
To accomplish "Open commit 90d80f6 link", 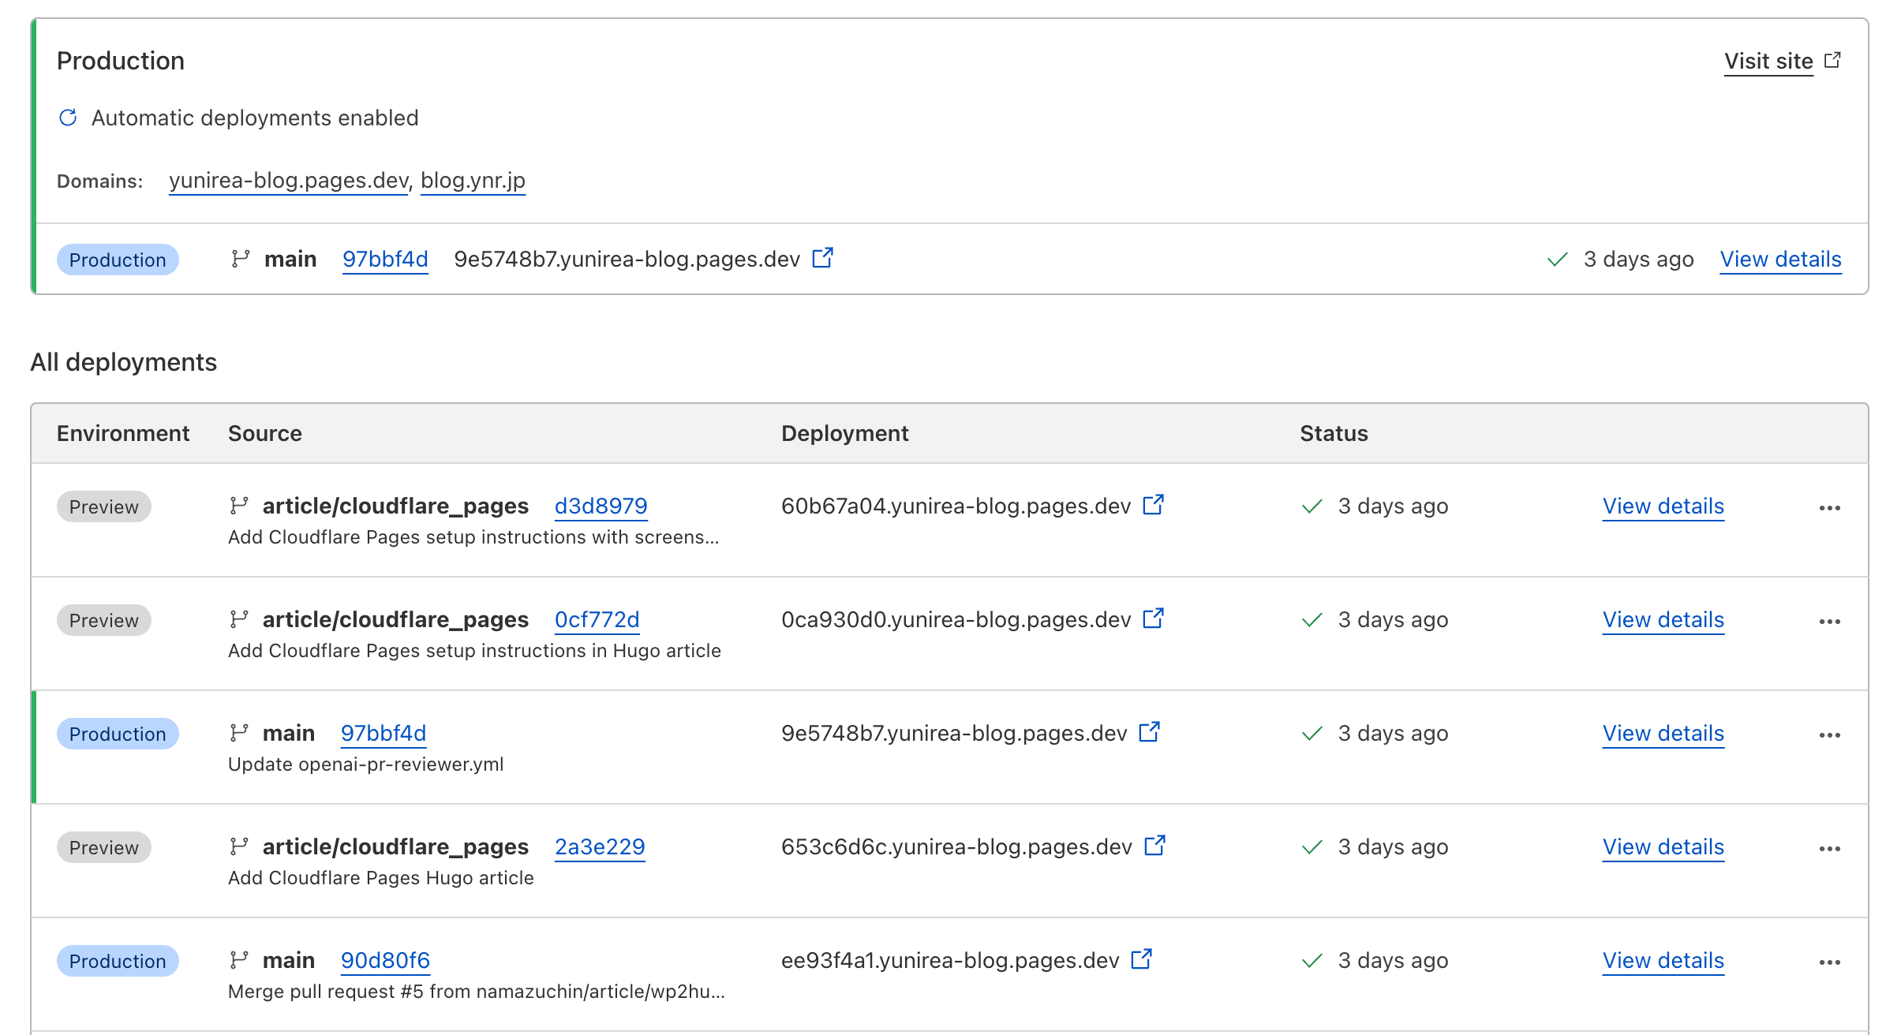I will click(x=385, y=960).
